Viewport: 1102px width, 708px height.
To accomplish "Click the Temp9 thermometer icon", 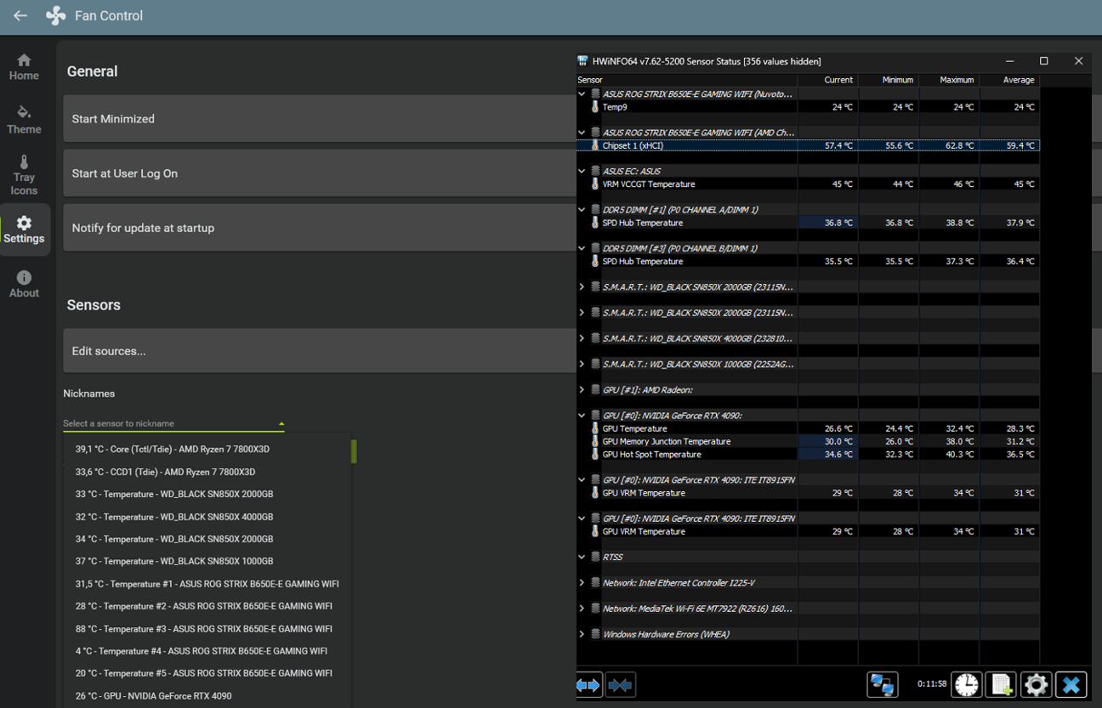I will (x=595, y=107).
